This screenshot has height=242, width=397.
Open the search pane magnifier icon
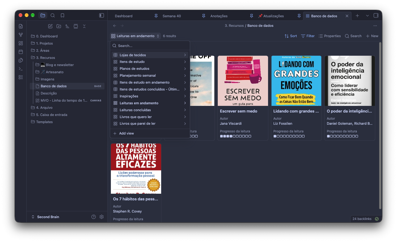(53, 15)
